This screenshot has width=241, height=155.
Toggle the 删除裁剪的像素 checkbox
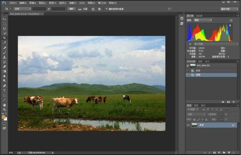[x=107, y=9]
